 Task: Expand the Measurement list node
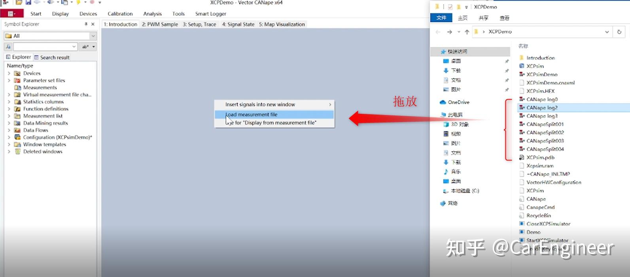[9, 116]
